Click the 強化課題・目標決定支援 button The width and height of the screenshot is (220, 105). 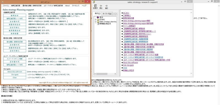(x=15, y=42)
